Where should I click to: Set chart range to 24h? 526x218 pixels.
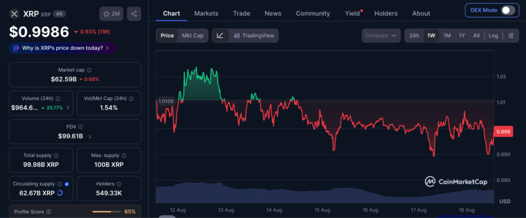pyautogui.click(x=415, y=35)
